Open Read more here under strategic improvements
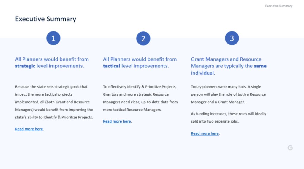This screenshot has height=169, width=304. [29, 129]
